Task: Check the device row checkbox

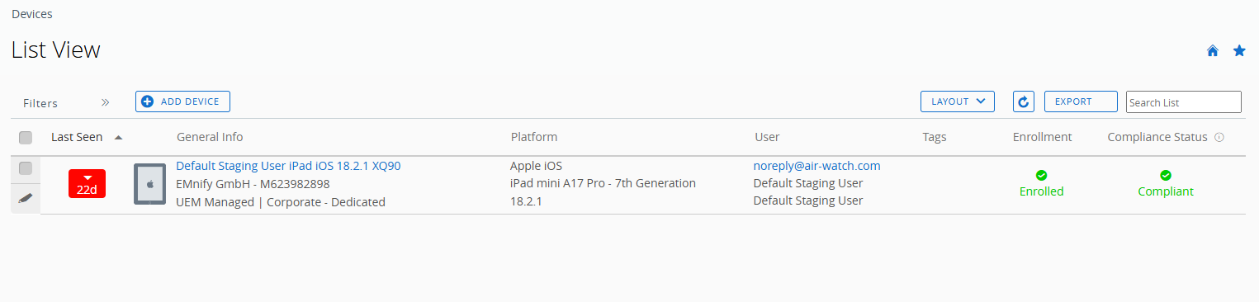Action: [26, 168]
